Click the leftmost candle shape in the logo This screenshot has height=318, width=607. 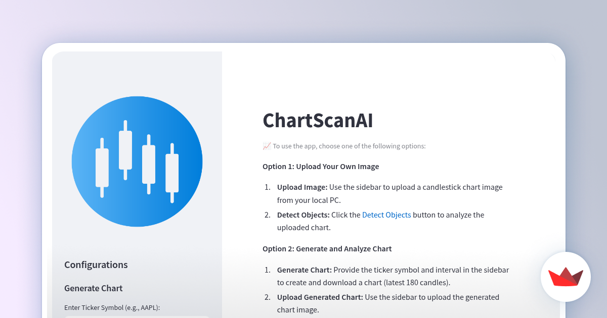101,167
